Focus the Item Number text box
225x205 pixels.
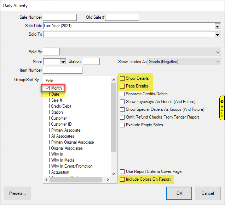click(62, 71)
